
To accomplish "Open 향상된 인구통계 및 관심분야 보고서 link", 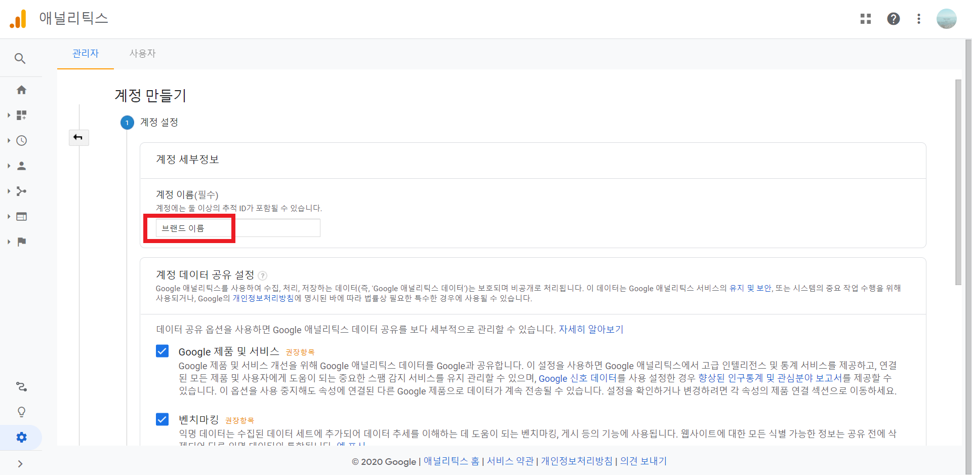I will tap(769, 378).
